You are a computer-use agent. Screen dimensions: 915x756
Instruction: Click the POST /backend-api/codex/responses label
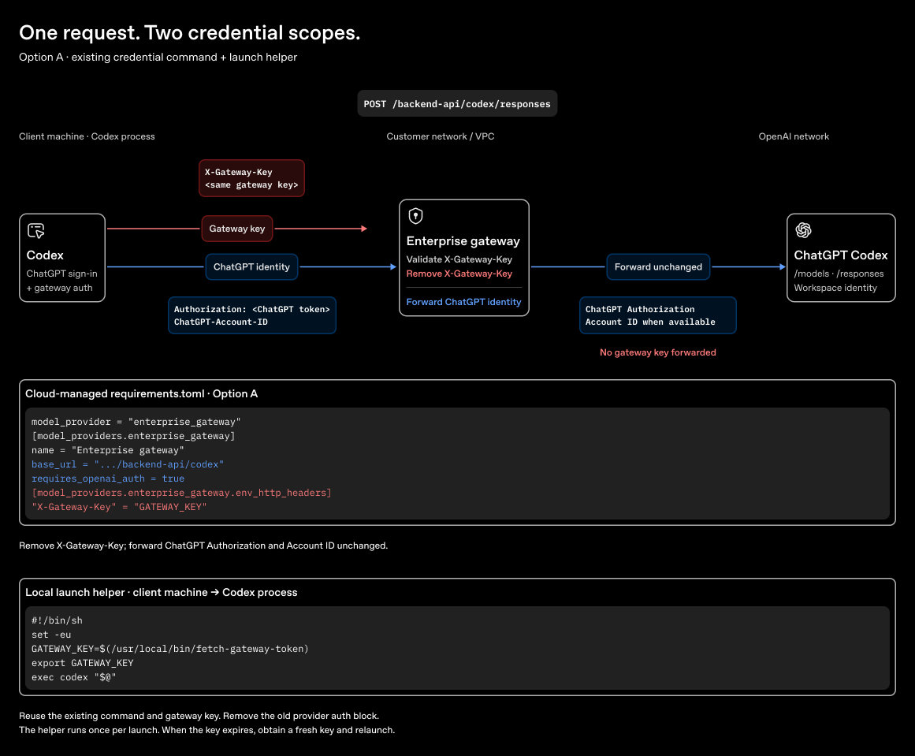pyautogui.click(x=457, y=104)
